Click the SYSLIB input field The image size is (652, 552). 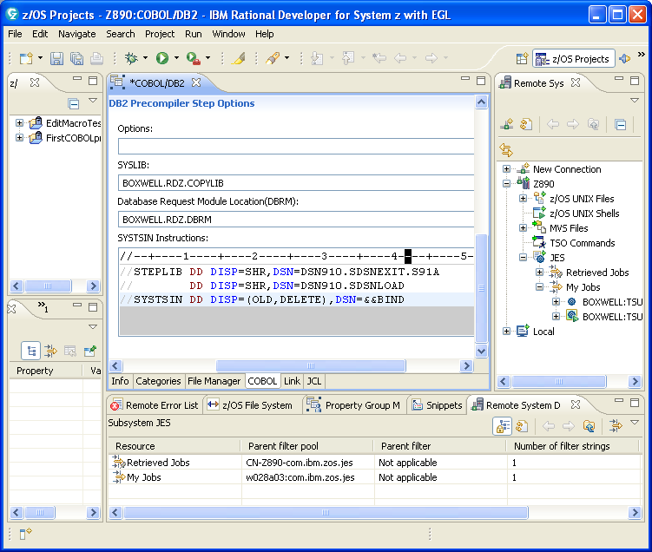tap(295, 183)
